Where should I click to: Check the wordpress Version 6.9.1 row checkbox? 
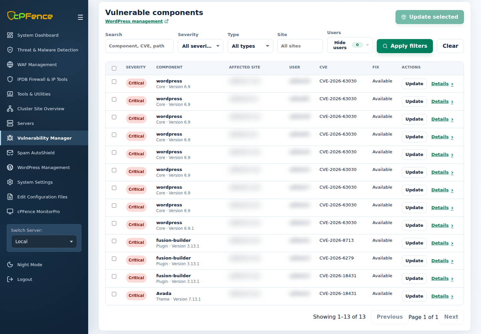[x=114, y=223]
